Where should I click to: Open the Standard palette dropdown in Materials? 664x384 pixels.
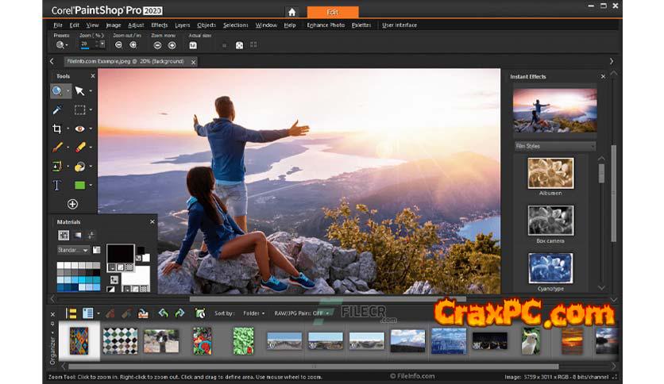pos(73,250)
